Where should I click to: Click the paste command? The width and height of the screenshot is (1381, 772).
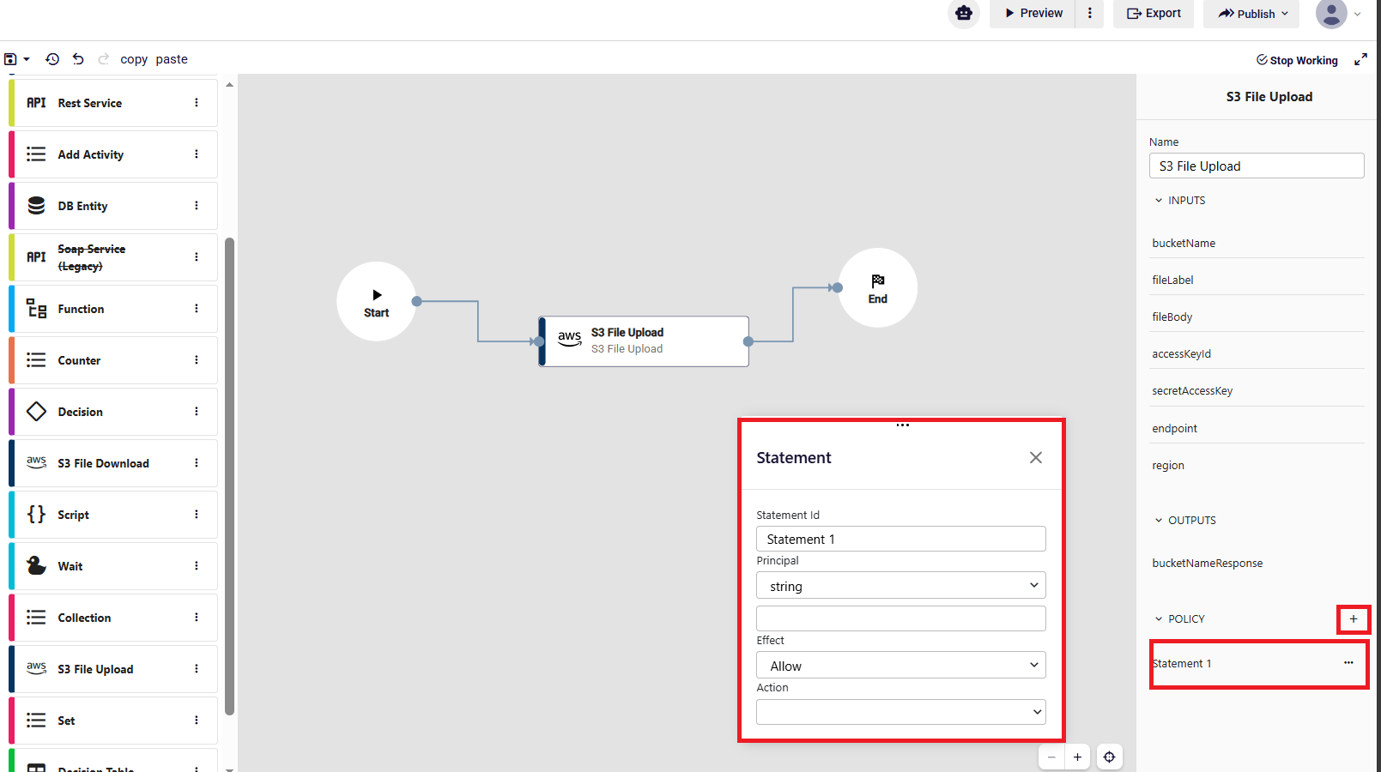(172, 59)
